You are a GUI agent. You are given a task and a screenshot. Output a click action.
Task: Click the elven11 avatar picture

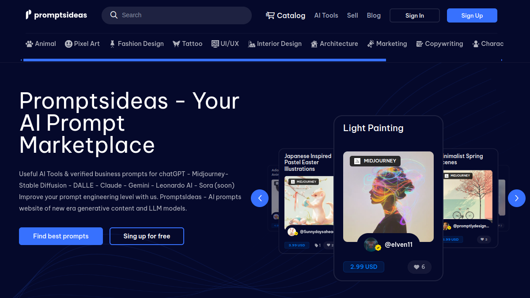pyautogui.click(x=371, y=245)
